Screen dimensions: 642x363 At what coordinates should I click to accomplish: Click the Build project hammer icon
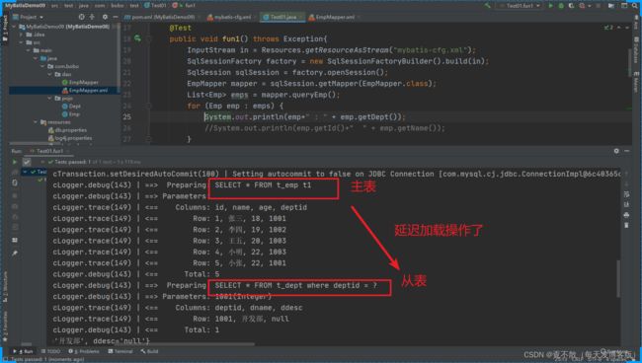pos(487,6)
